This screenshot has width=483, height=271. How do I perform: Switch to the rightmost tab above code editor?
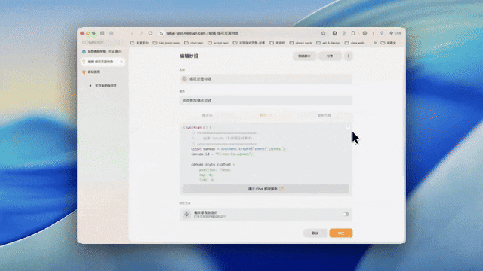point(324,115)
